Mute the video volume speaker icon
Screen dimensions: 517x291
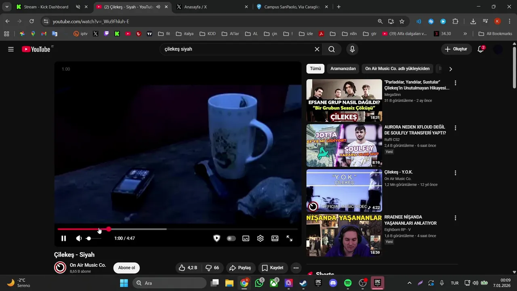[x=79, y=238]
